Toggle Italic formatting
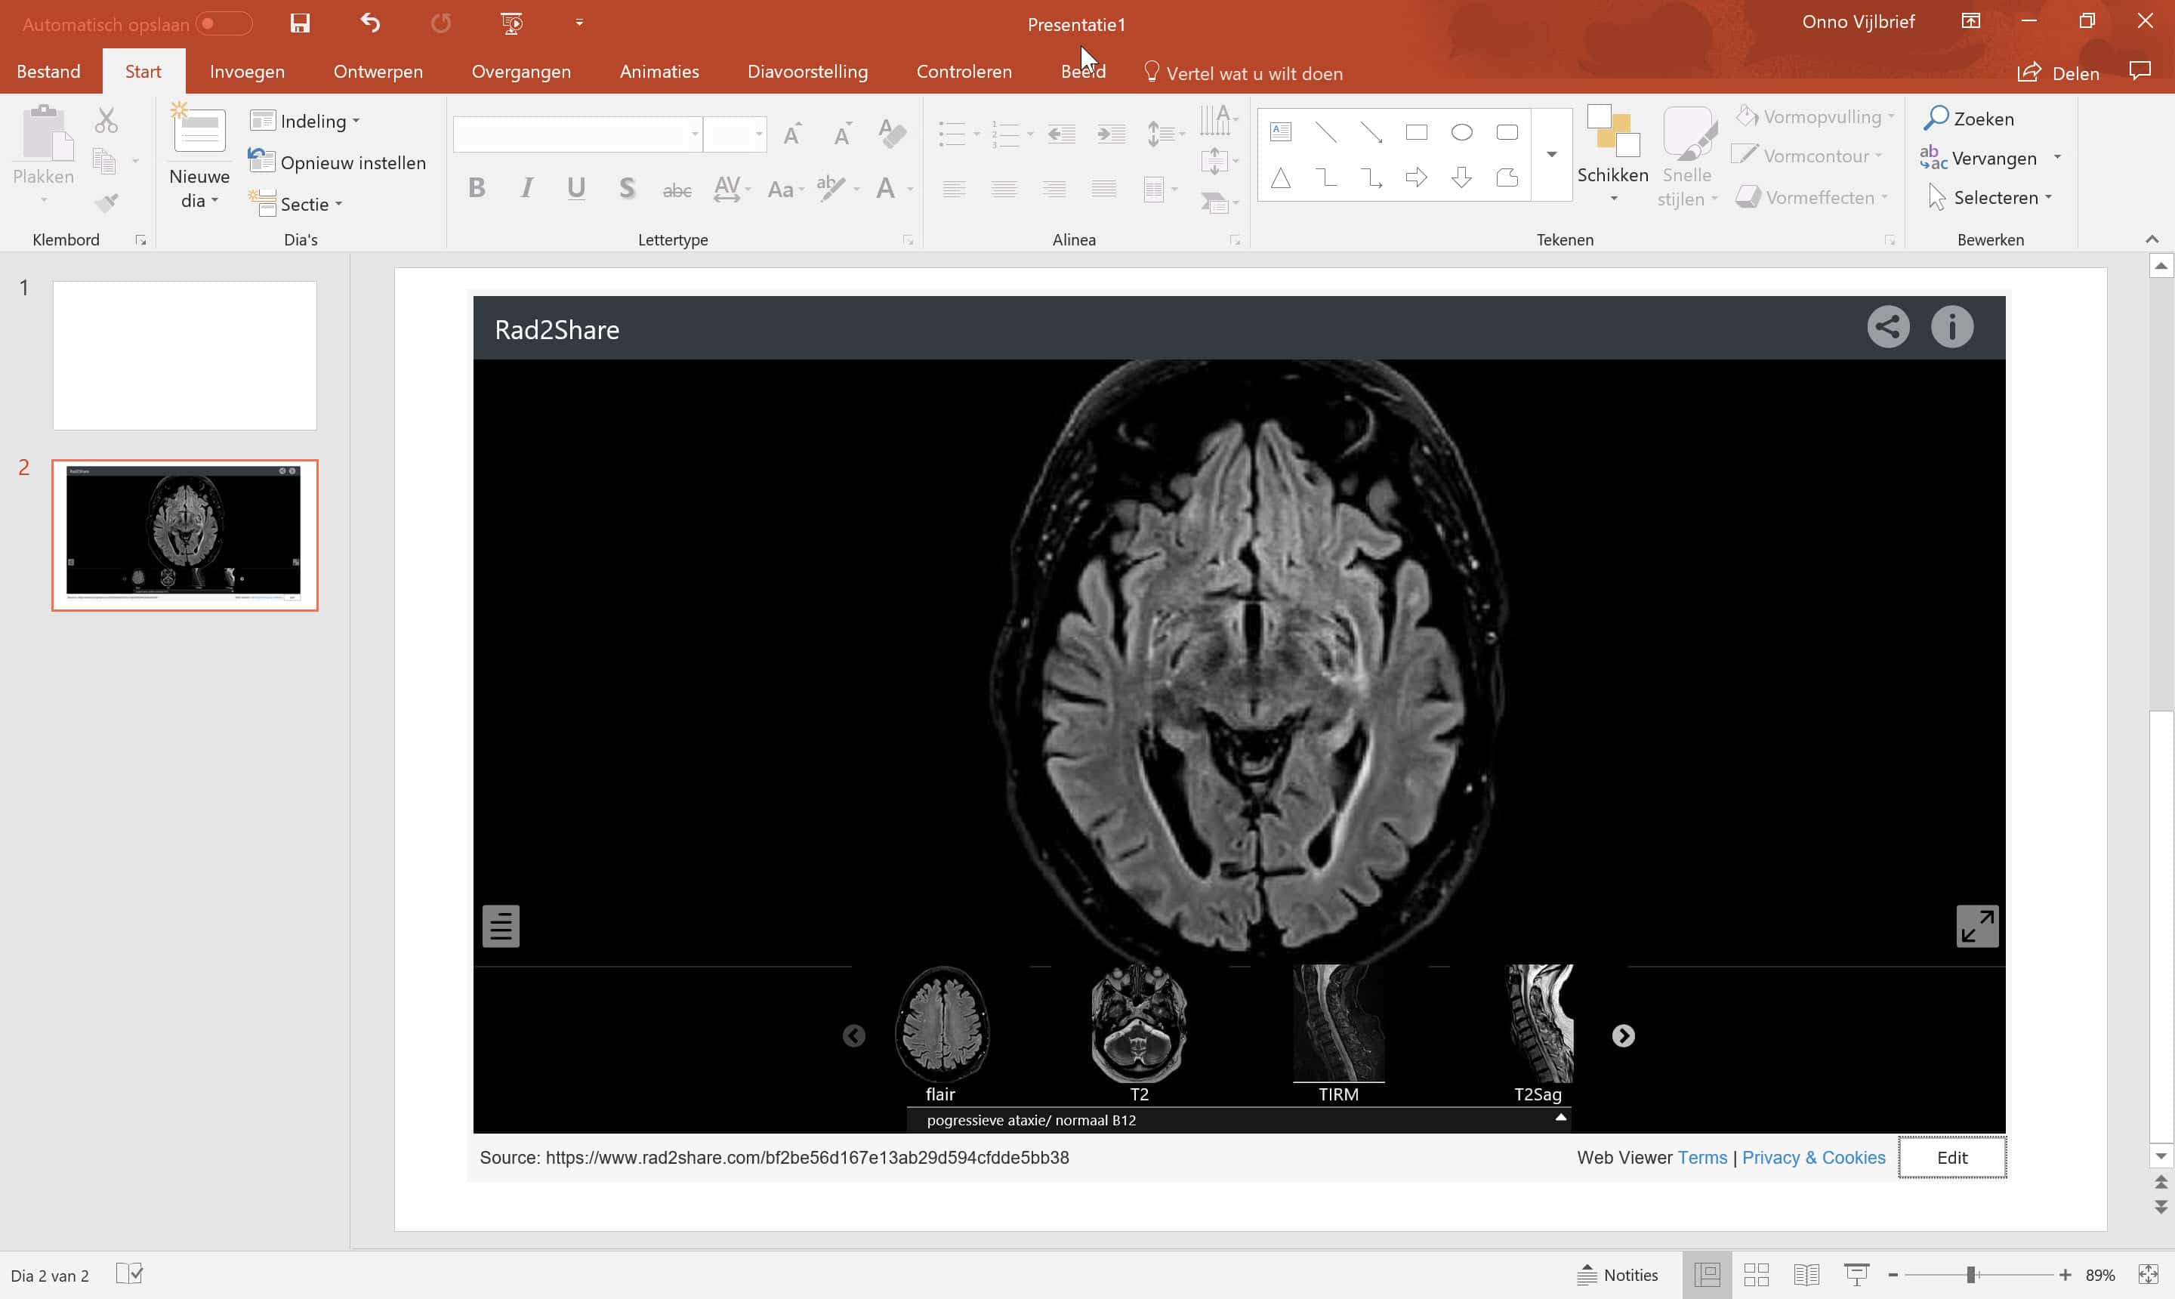The height and width of the screenshot is (1299, 2175). [x=526, y=187]
